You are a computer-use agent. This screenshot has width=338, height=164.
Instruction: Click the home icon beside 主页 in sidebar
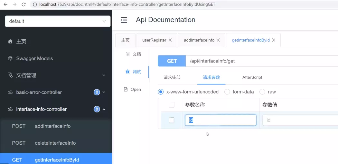pos(10,42)
